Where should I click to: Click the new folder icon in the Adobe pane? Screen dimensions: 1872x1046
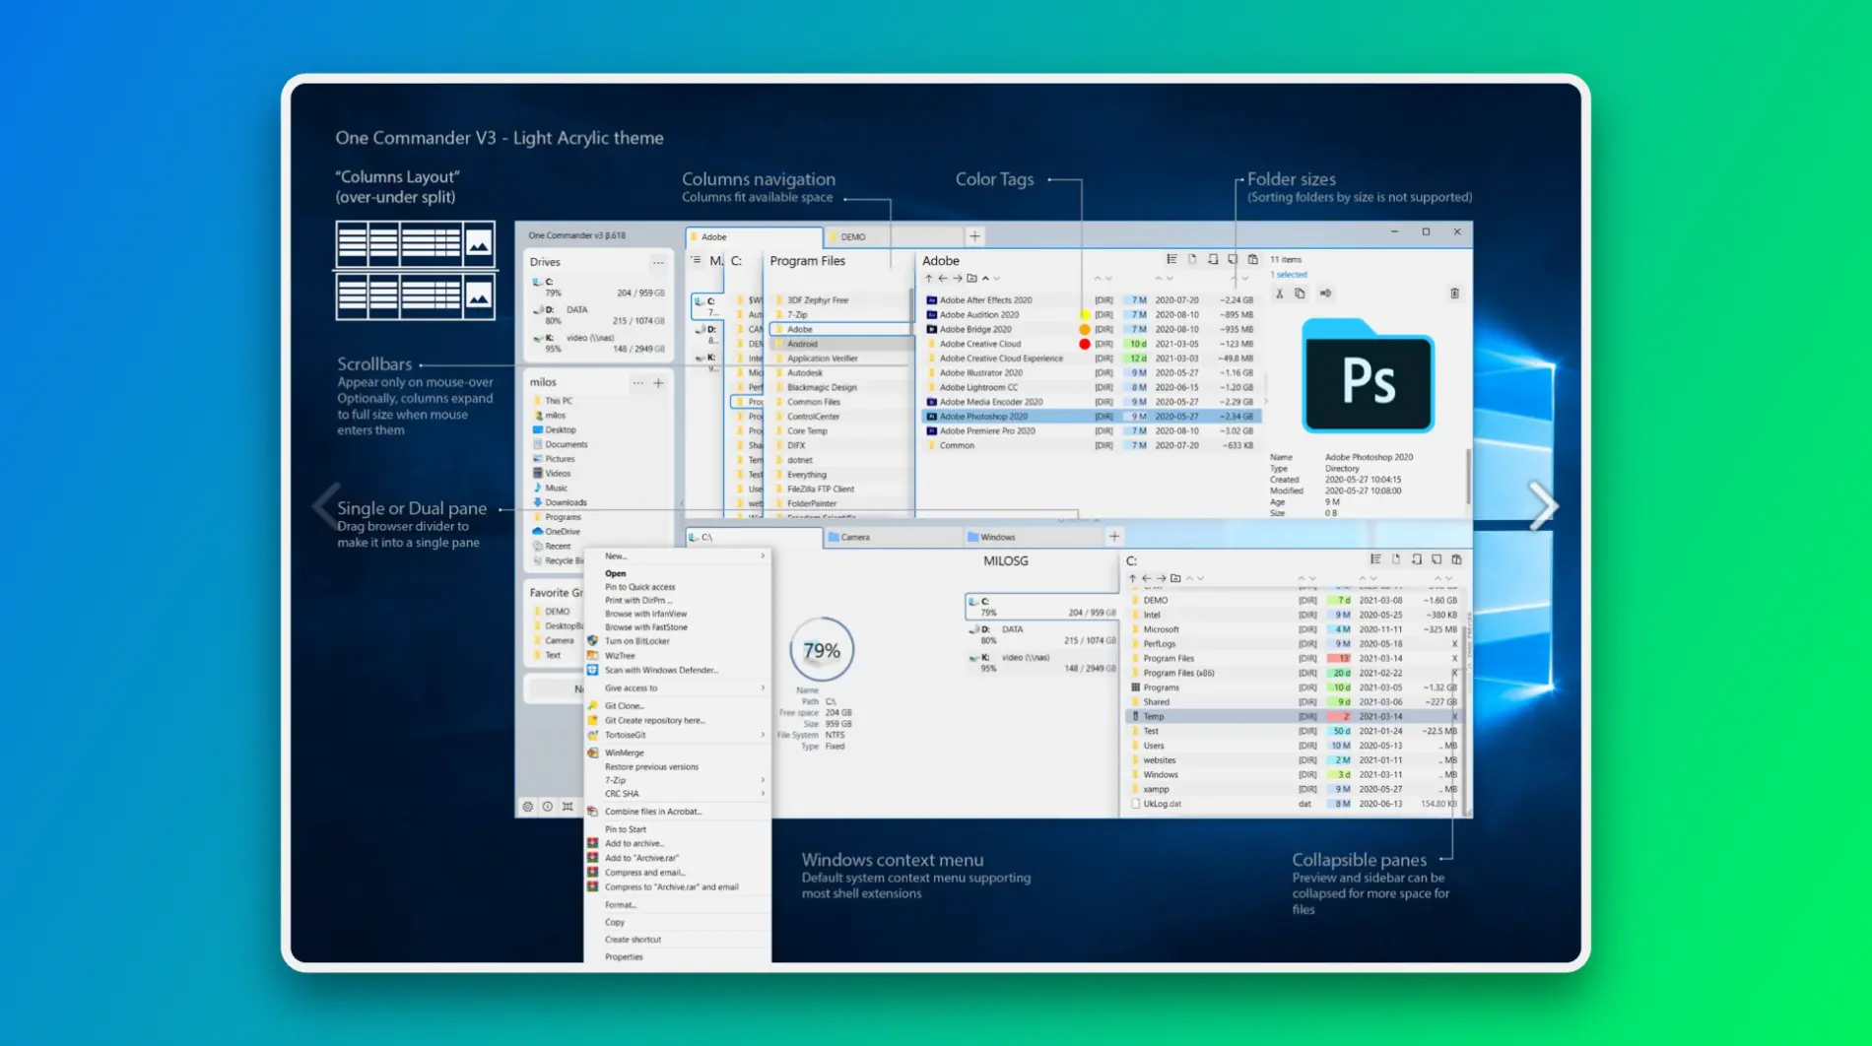point(971,279)
